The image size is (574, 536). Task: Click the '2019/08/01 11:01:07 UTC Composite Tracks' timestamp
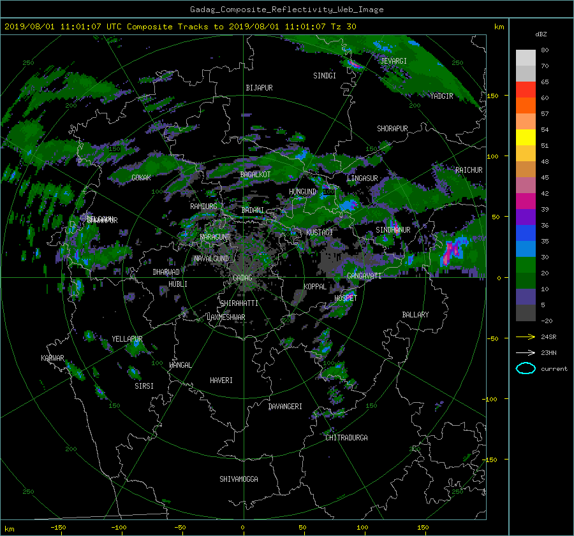click(x=107, y=26)
